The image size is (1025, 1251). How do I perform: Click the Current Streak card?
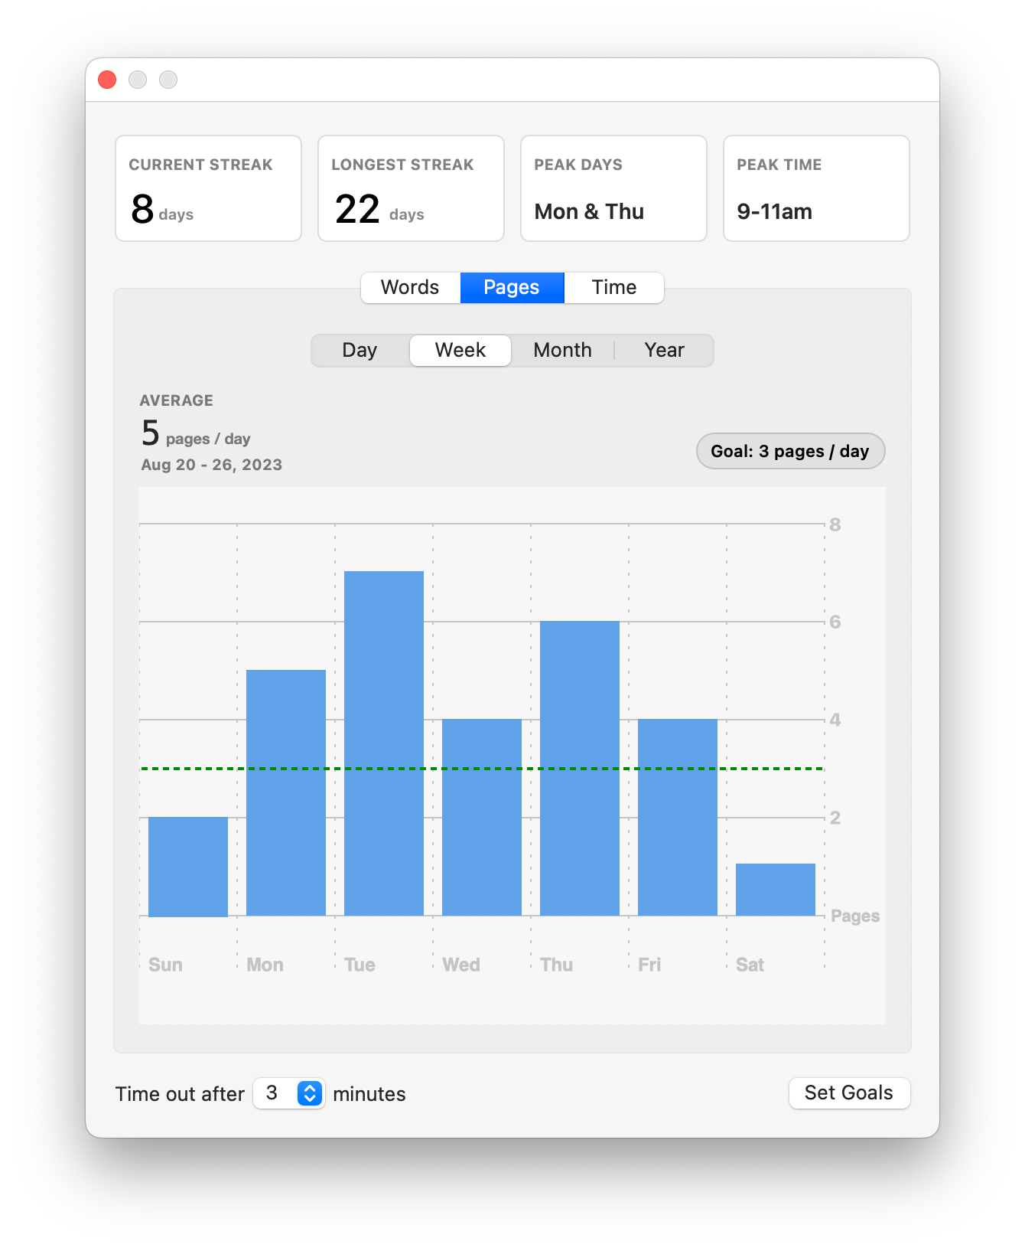208,188
